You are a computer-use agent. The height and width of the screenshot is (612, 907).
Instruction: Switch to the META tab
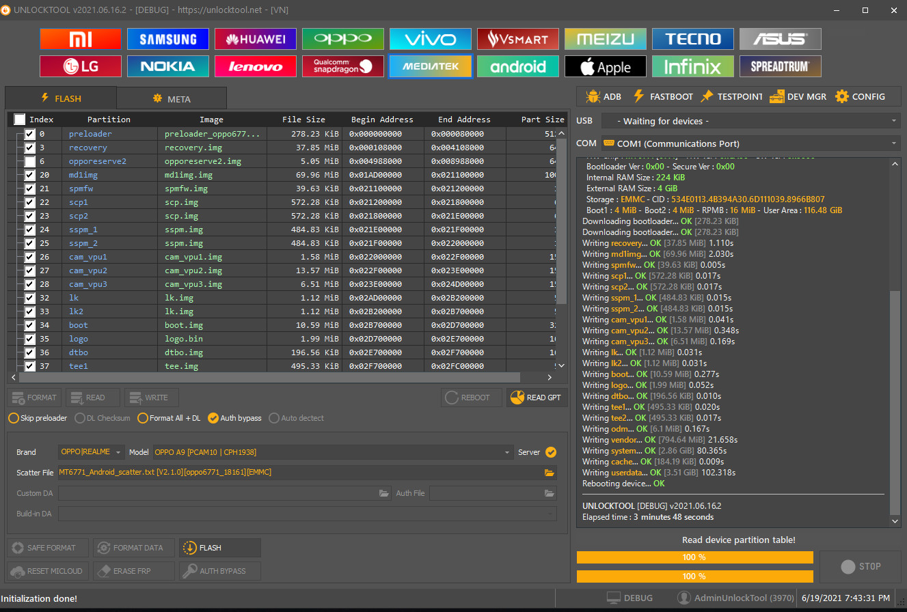[172, 99]
